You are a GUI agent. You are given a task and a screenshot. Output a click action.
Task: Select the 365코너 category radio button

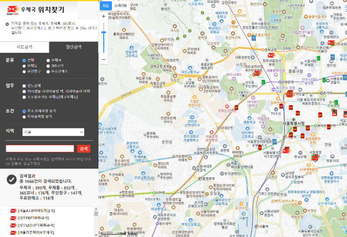click(x=48, y=66)
